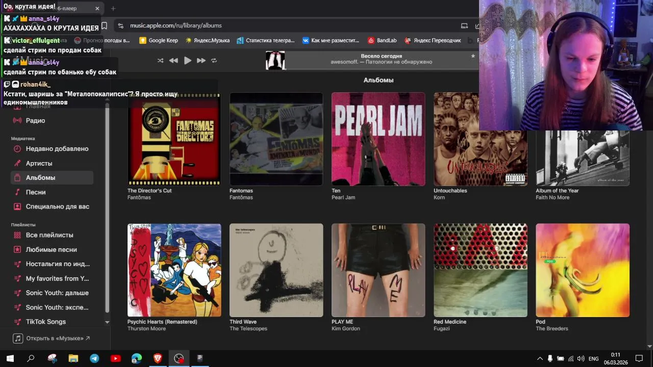Open the VK "Как мне разместит..." bookmark
This screenshot has width=653, height=367.
point(331,40)
